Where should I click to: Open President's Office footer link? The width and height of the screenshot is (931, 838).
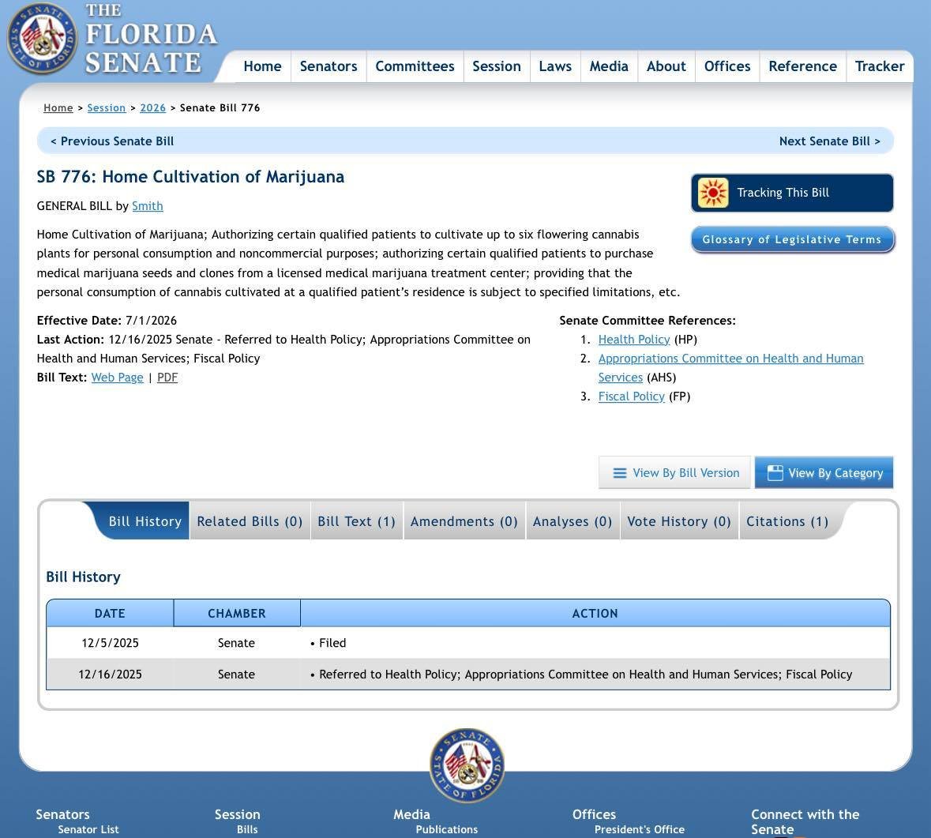(640, 829)
